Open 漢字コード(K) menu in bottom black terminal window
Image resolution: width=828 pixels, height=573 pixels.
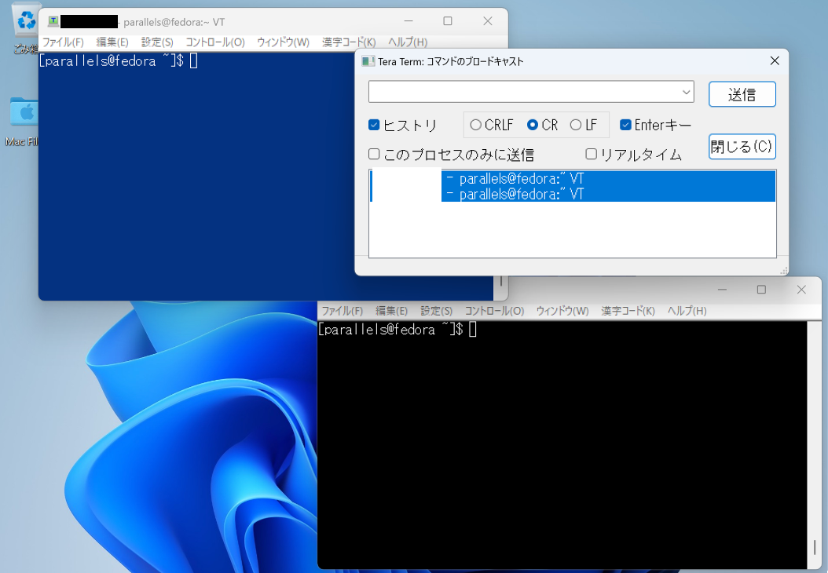point(628,311)
